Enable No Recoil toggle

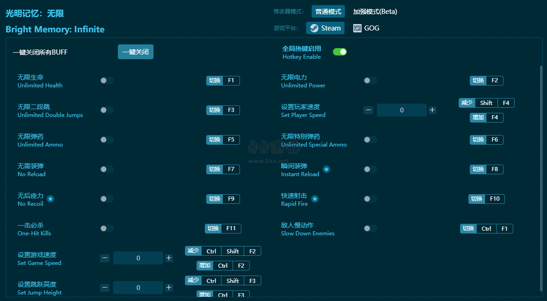pyautogui.click(x=107, y=199)
